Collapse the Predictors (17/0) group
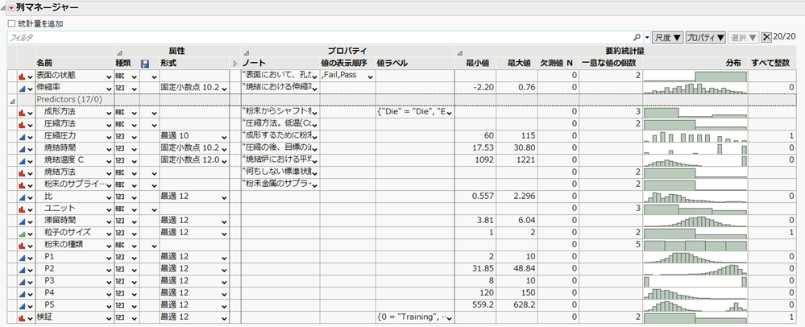Image resolution: width=805 pixels, height=327 pixels. click(x=12, y=100)
